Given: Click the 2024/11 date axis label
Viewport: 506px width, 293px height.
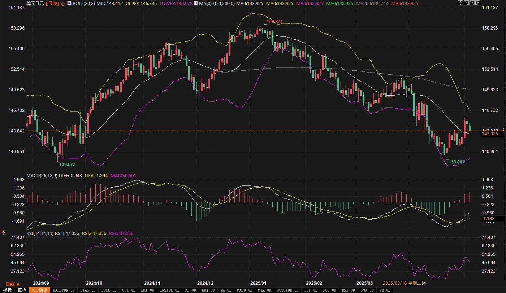Looking at the screenshot, I should point(152,283).
